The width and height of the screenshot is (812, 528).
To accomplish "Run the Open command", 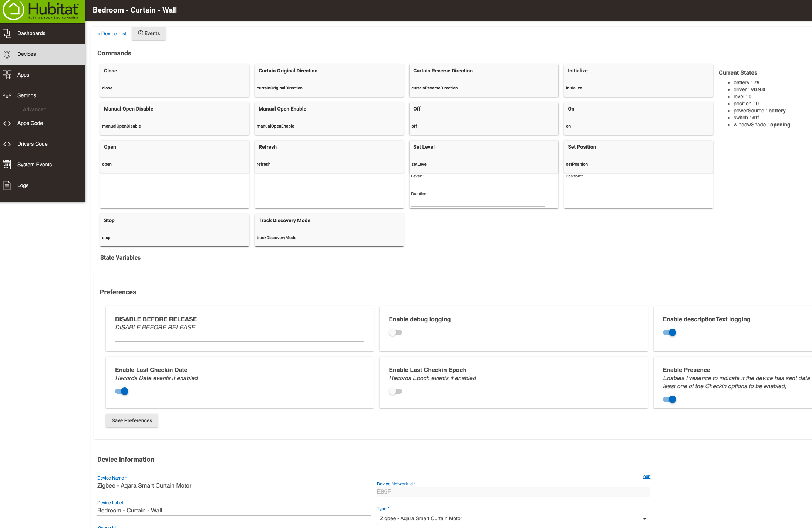I will click(x=174, y=156).
